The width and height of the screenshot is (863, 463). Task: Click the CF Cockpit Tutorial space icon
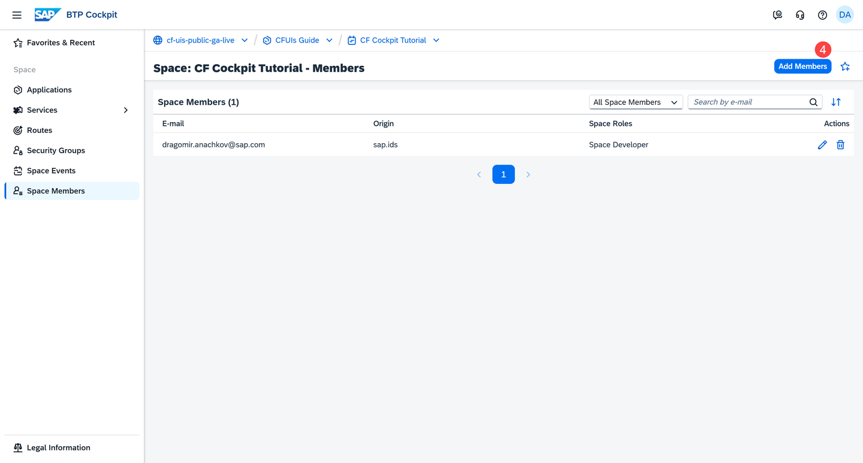coord(352,40)
